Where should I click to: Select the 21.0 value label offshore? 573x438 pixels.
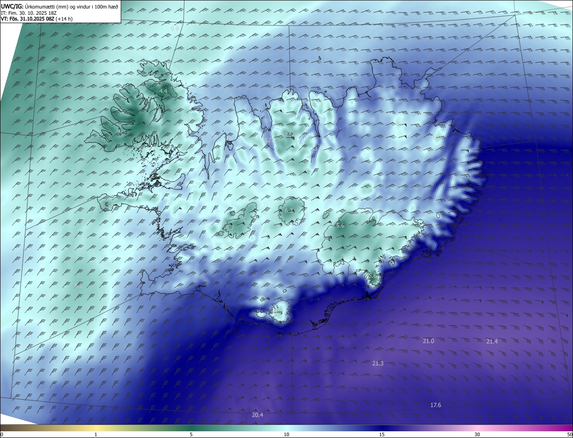tap(428, 341)
